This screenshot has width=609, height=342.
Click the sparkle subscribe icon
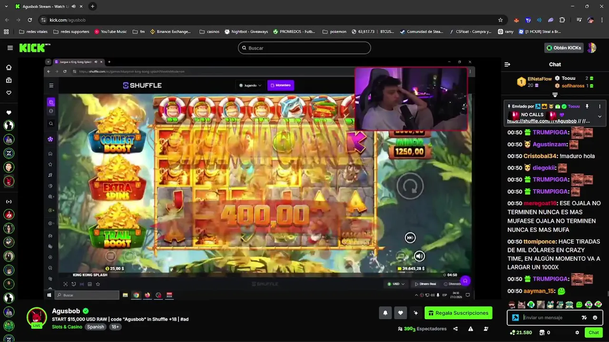(416, 313)
